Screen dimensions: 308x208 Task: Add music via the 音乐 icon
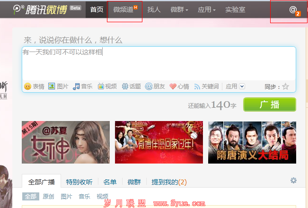[76, 87]
